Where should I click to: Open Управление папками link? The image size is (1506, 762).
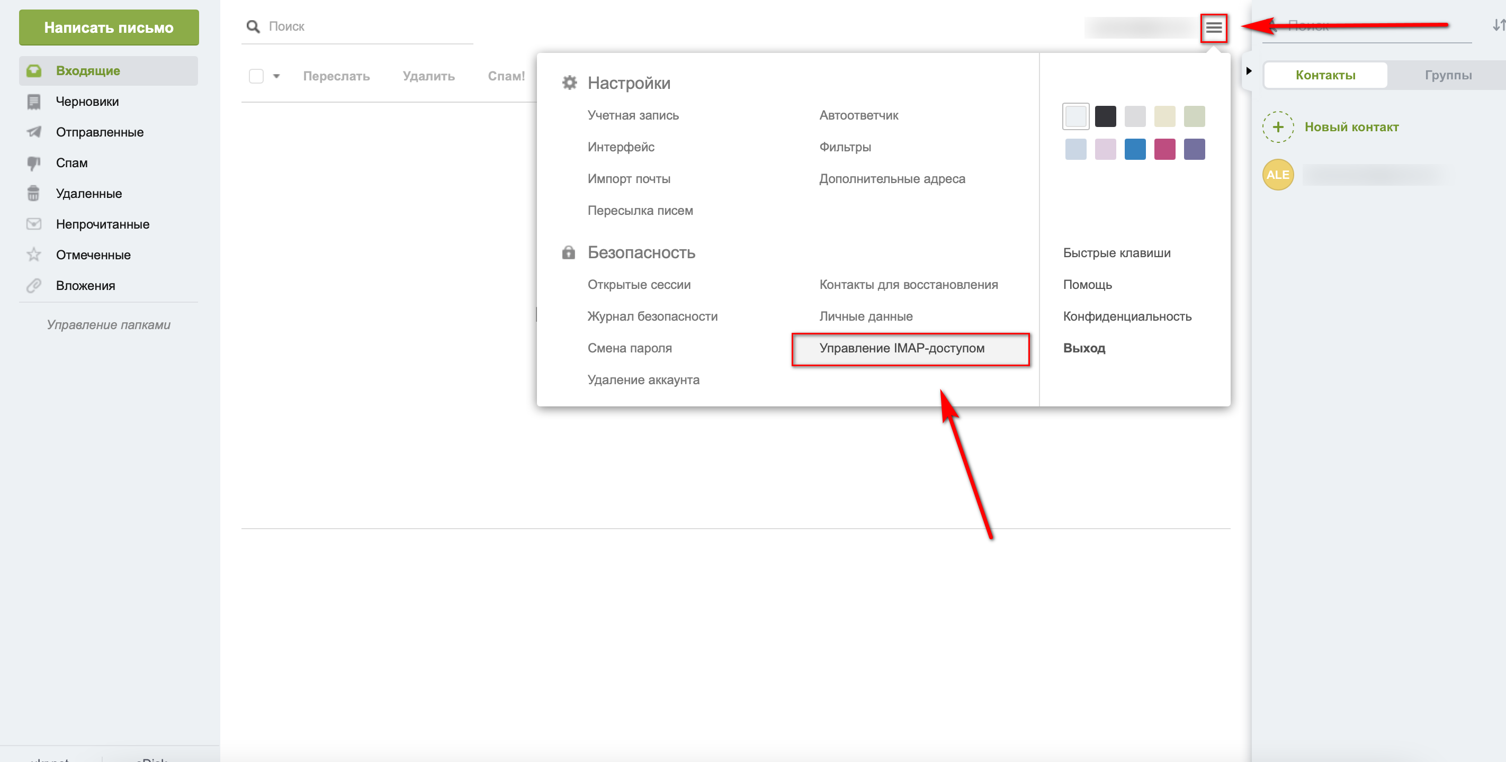coord(108,325)
